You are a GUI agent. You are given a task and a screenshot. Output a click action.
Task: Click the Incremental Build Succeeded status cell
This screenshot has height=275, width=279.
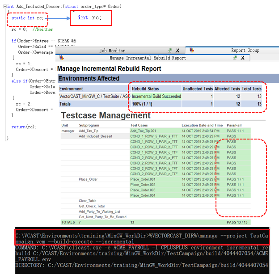point(156,96)
